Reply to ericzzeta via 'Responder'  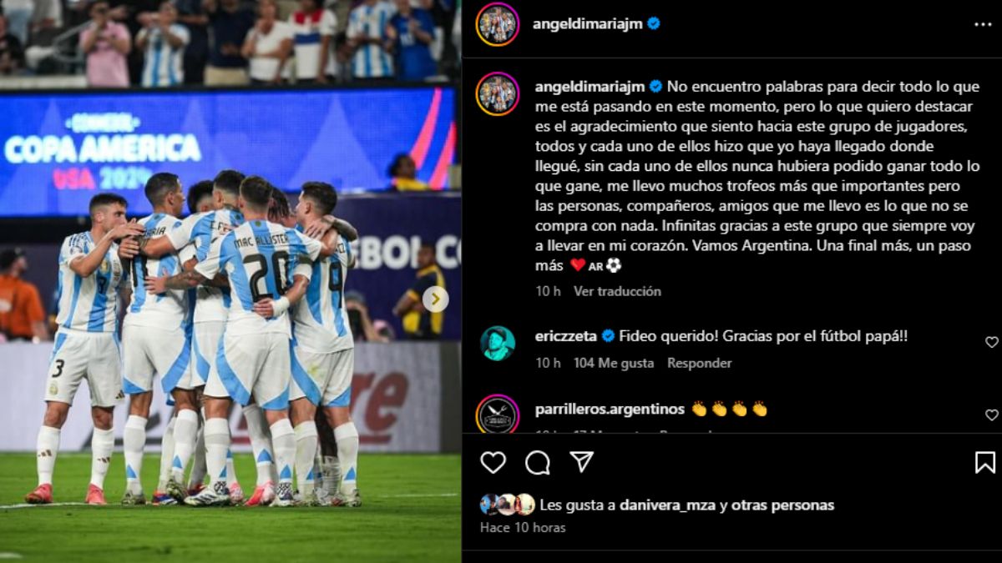[x=699, y=363]
